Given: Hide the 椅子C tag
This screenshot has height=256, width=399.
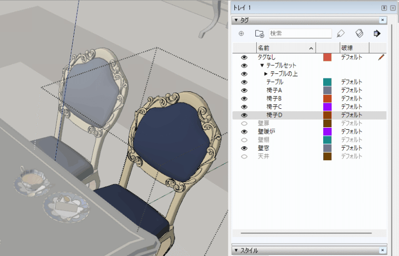Looking at the screenshot, I should click(x=244, y=107).
